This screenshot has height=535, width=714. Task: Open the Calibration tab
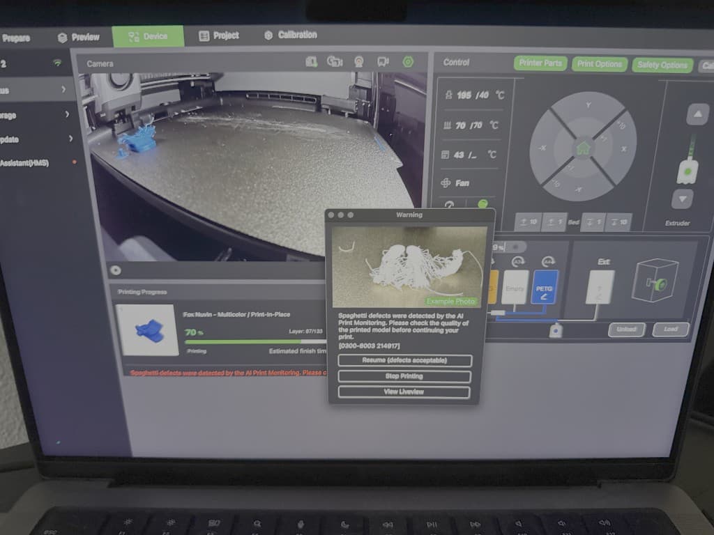291,35
